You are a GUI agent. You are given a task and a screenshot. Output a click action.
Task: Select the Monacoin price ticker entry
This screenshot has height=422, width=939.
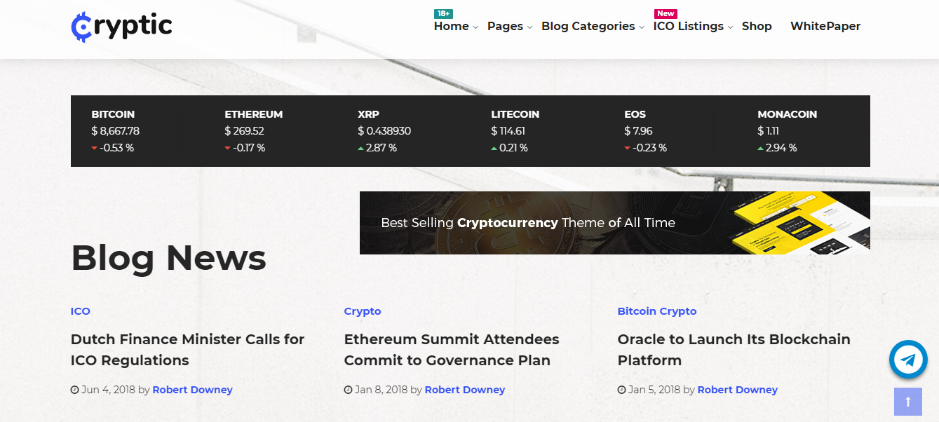coord(787,131)
